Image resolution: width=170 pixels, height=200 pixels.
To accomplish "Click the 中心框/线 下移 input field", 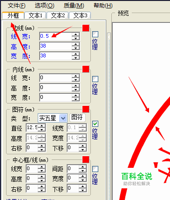I will pyautogui.click(x=73, y=188).
